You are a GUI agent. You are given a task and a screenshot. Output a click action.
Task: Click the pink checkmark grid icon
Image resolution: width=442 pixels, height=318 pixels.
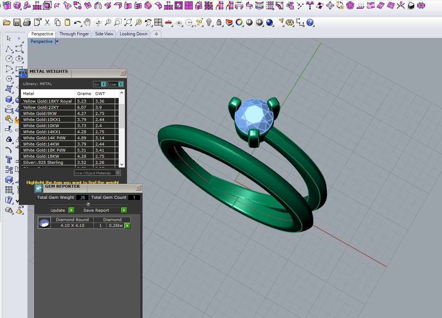tap(178, 5)
